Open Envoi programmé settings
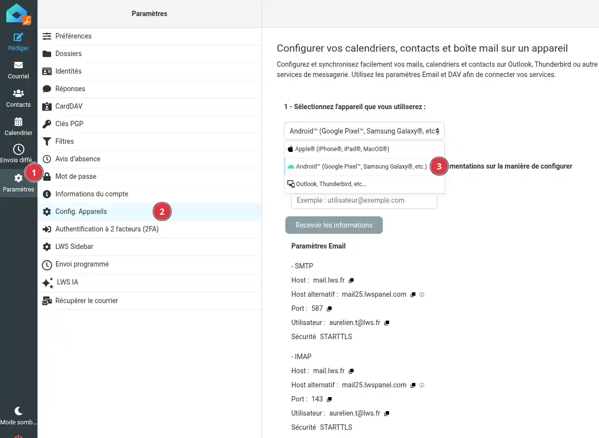The height and width of the screenshot is (438, 599). pyautogui.click(x=150, y=264)
